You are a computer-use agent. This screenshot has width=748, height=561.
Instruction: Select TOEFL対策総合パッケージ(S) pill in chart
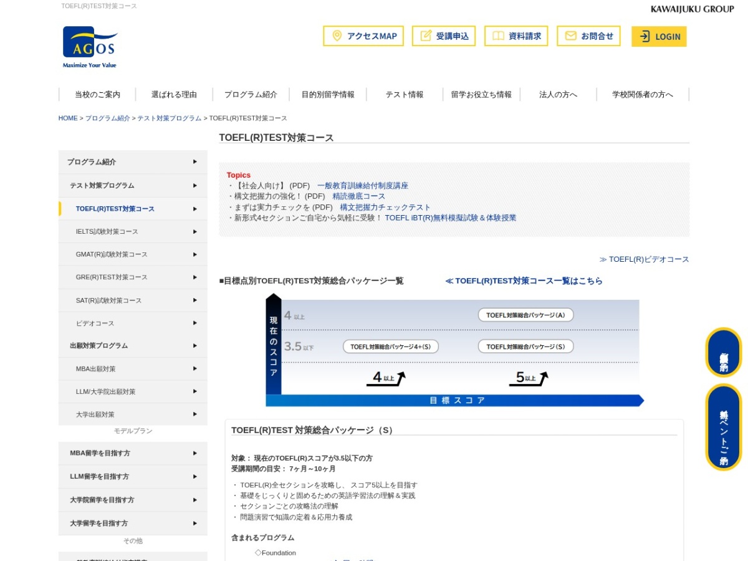(526, 347)
